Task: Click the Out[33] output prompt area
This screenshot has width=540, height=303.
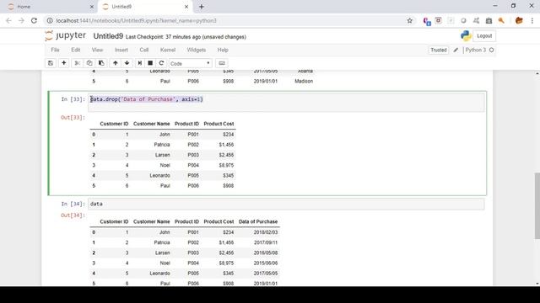Action: (x=73, y=118)
